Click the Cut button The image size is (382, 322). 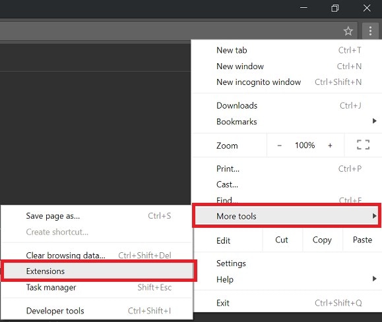pyautogui.click(x=282, y=240)
